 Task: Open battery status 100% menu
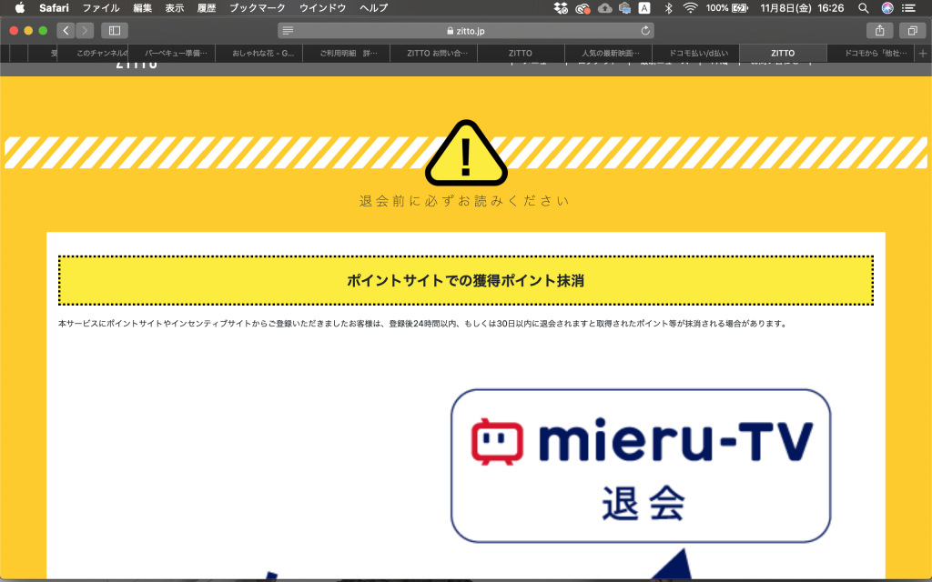(726, 7)
